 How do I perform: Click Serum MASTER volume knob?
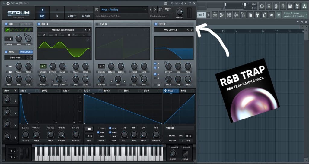(x=180, y=12)
